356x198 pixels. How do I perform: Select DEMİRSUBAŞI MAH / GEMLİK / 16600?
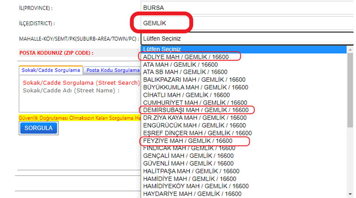pos(196,110)
